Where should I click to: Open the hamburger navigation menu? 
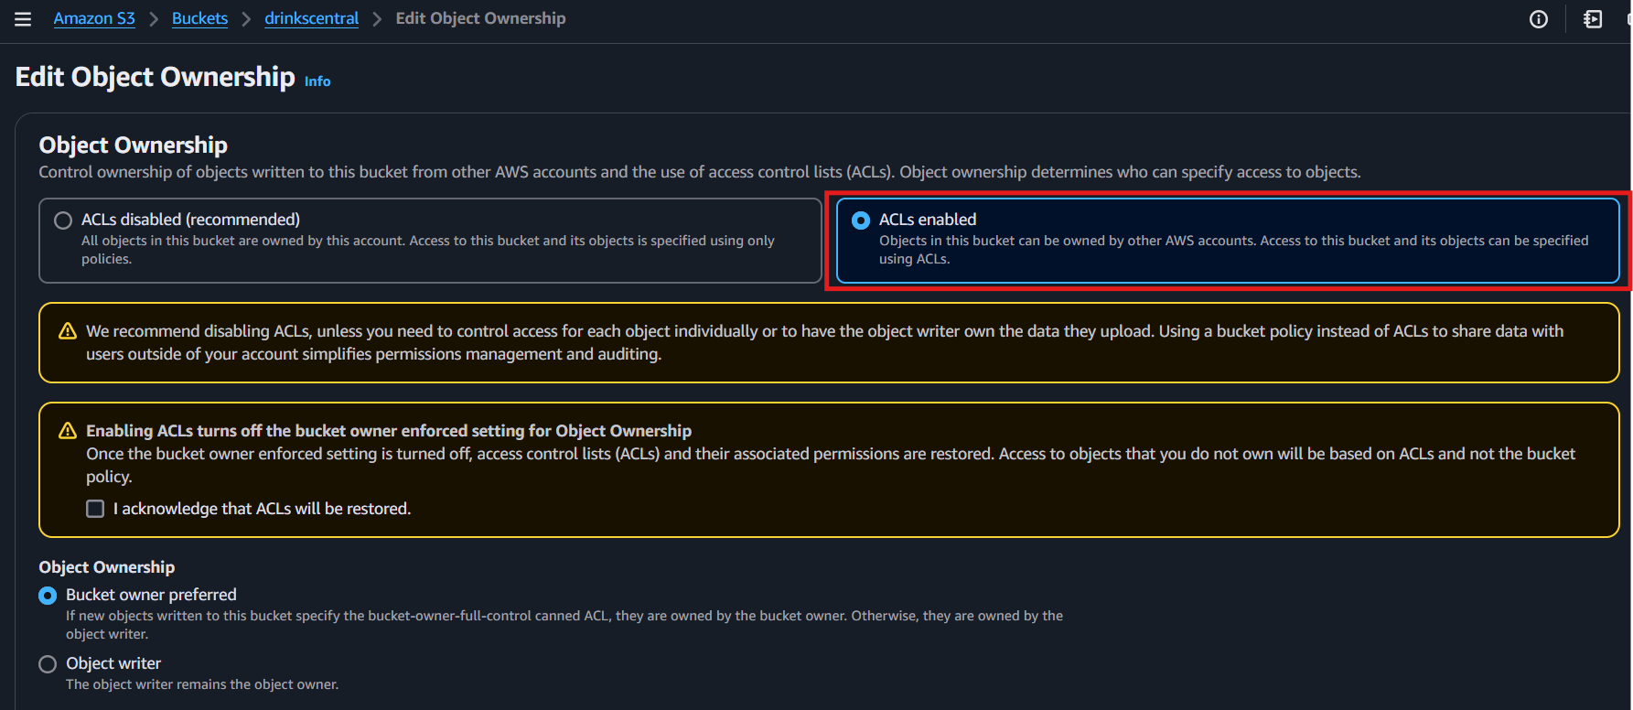point(23,19)
